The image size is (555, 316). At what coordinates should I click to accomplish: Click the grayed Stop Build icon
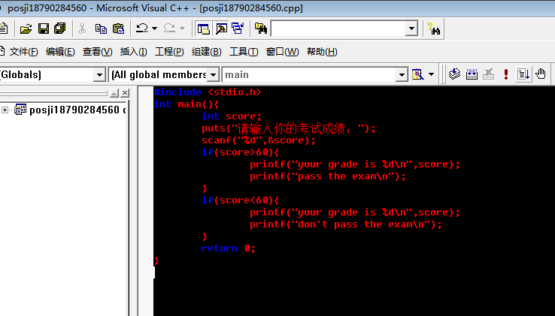coord(489,74)
